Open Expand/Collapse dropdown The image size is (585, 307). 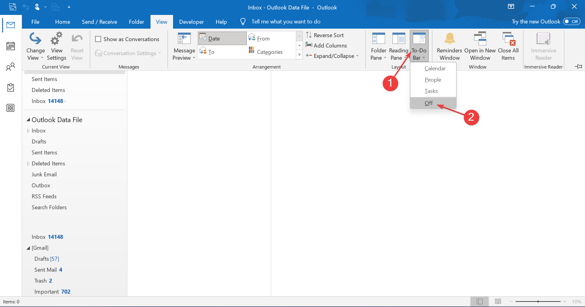(332, 56)
